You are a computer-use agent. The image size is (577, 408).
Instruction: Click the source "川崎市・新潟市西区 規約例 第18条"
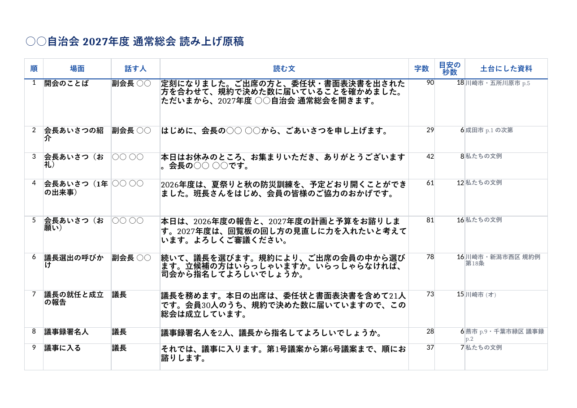pos(503,260)
